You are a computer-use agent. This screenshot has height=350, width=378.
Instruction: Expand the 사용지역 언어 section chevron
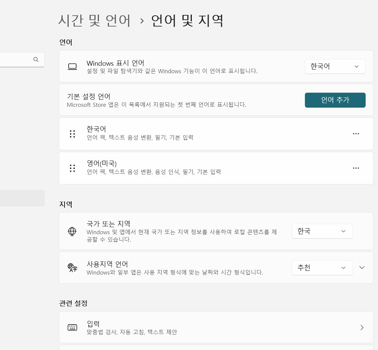coord(362,267)
